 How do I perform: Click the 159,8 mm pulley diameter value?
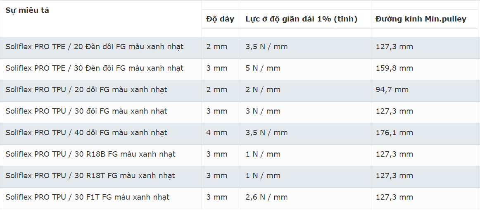click(x=394, y=68)
